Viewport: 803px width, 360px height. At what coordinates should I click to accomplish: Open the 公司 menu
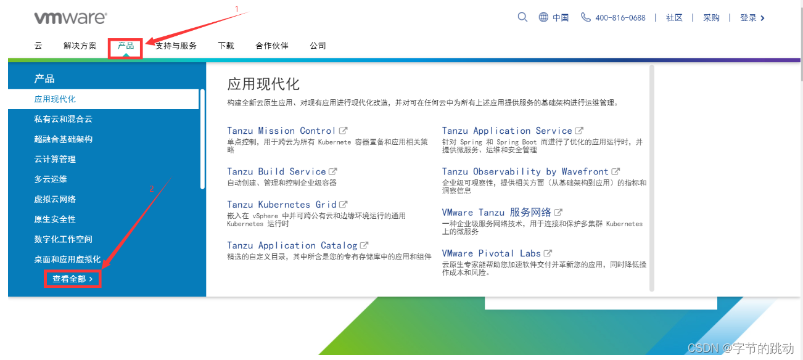[318, 46]
